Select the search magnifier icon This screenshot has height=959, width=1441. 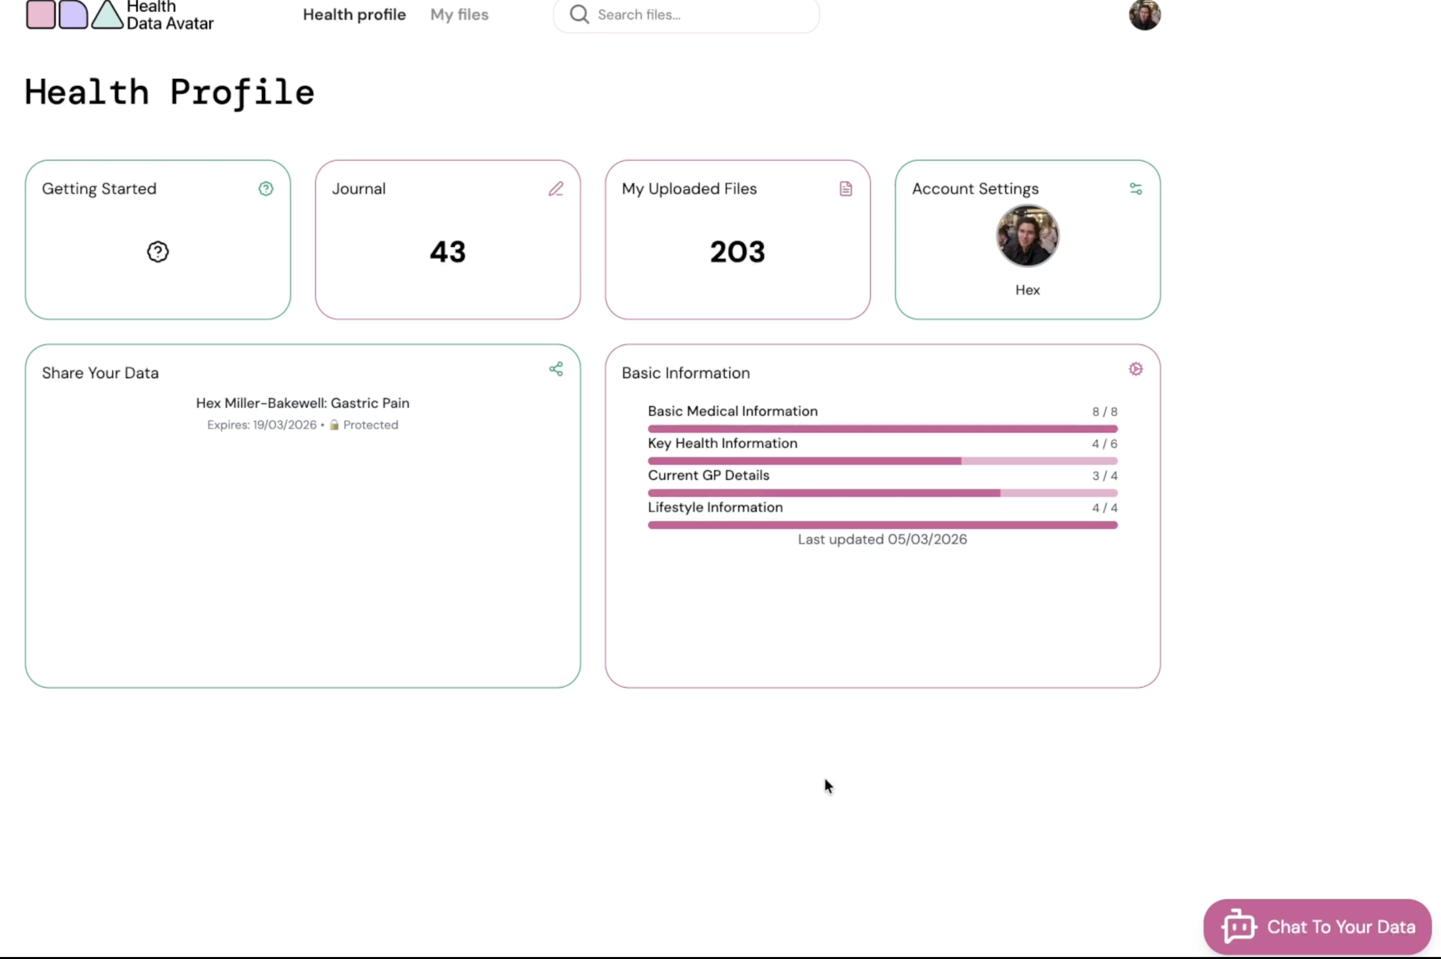pos(578,14)
